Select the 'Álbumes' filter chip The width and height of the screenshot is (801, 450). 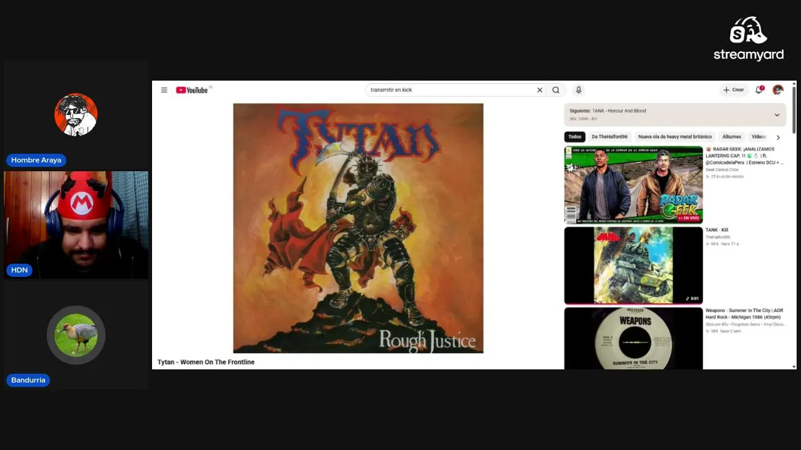tap(732, 137)
